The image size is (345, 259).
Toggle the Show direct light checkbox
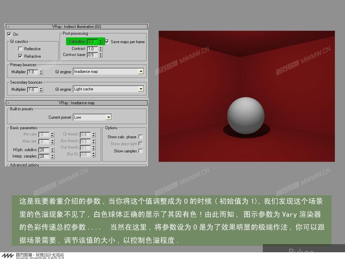point(140,144)
